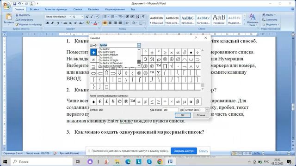Switch to Ссылки tab
The height and width of the screenshot is (166, 296).
coord(78,9)
